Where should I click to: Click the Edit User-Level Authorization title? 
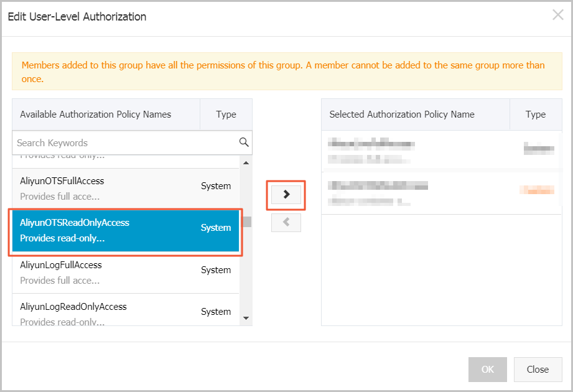point(77,17)
